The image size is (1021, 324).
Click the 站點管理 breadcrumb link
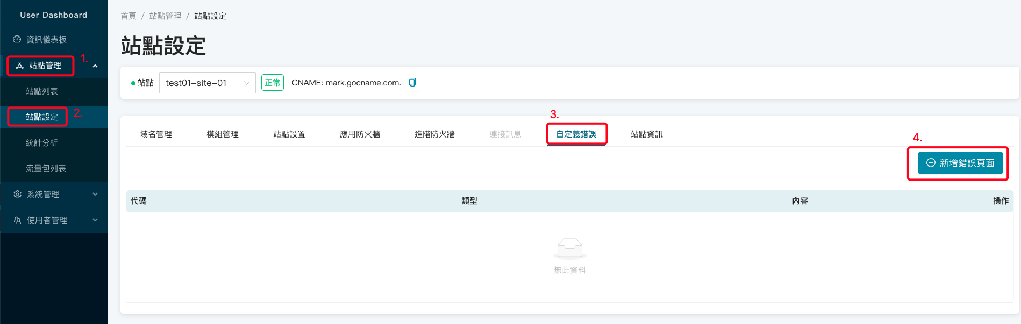[165, 16]
